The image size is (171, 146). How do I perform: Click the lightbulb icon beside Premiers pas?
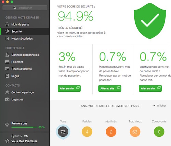click(x=7, y=124)
